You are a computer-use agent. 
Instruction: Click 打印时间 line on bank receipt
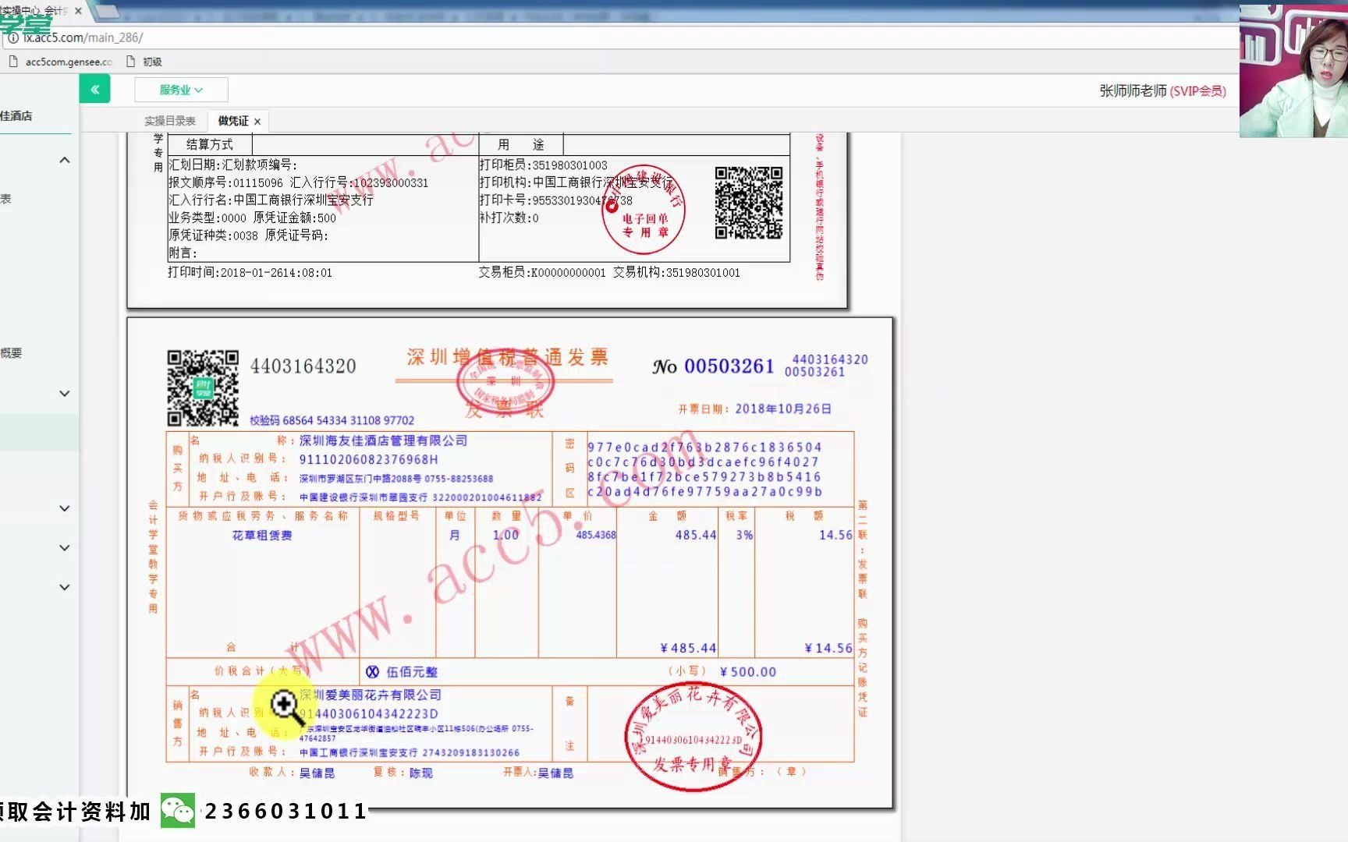tap(250, 273)
